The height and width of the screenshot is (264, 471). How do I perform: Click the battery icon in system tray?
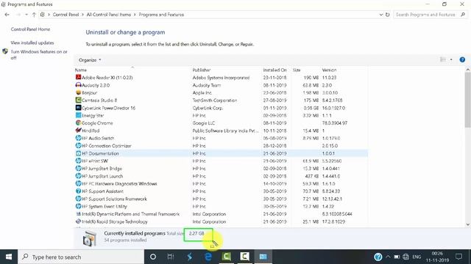[x=397, y=257]
